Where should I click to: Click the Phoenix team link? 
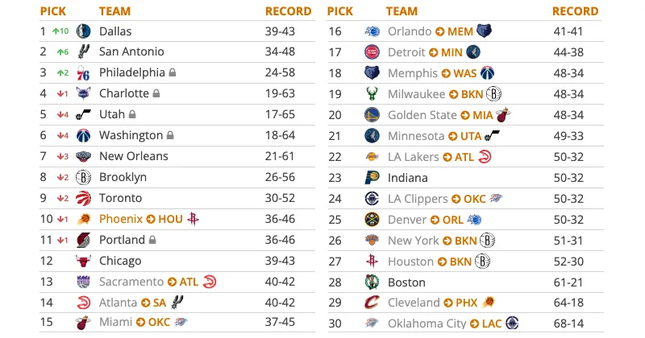pos(120,219)
